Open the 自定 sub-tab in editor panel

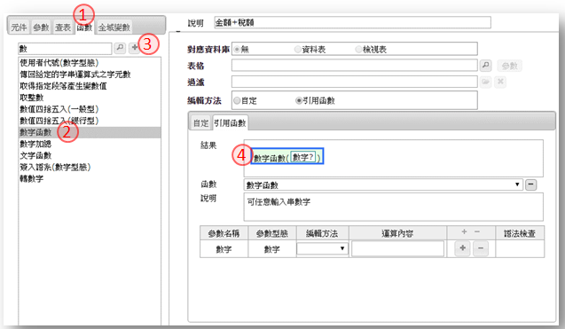tap(201, 123)
